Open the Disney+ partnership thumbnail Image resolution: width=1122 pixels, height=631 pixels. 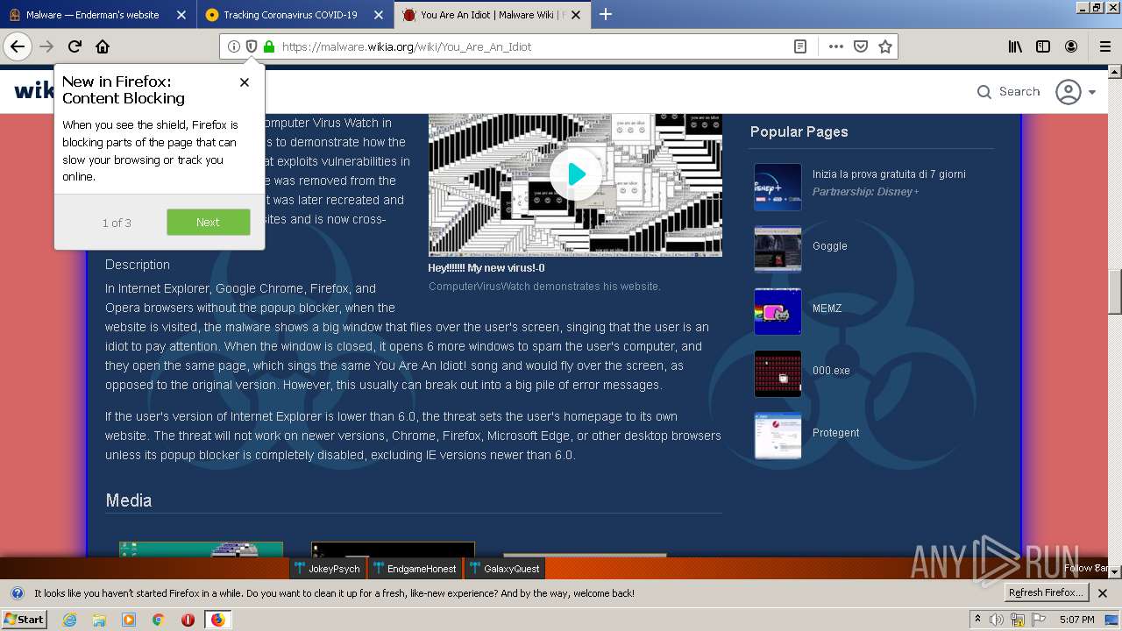pyautogui.click(x=778, y=187)
